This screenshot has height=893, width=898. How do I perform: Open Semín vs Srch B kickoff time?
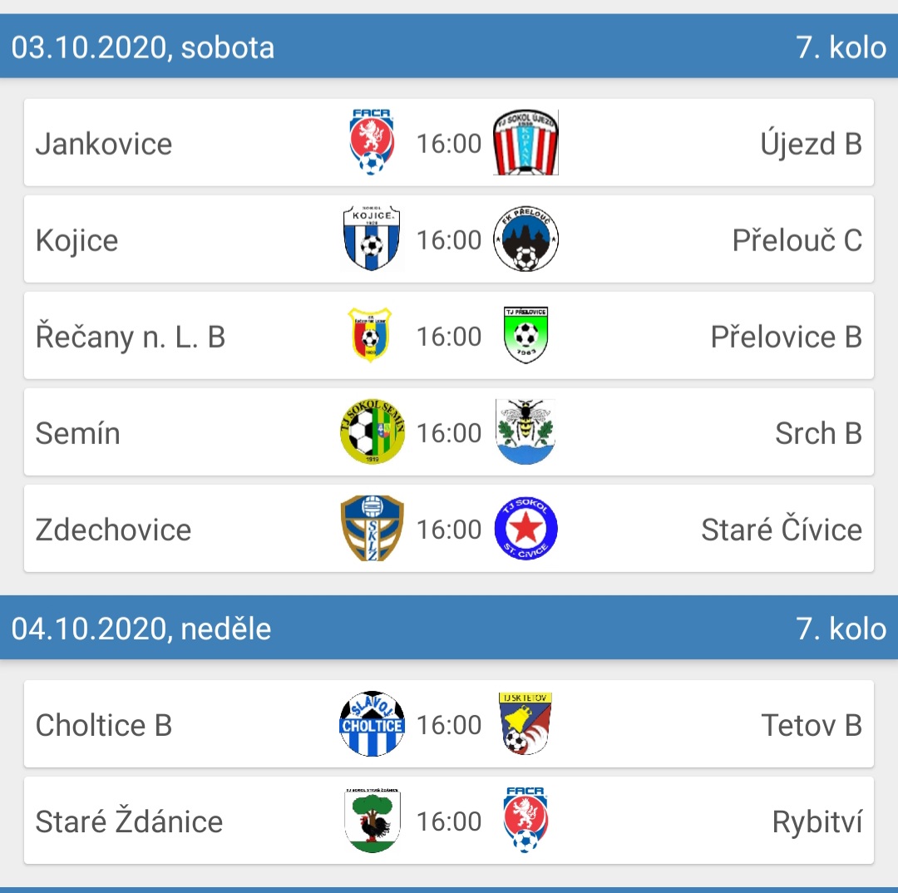point(449,433)
